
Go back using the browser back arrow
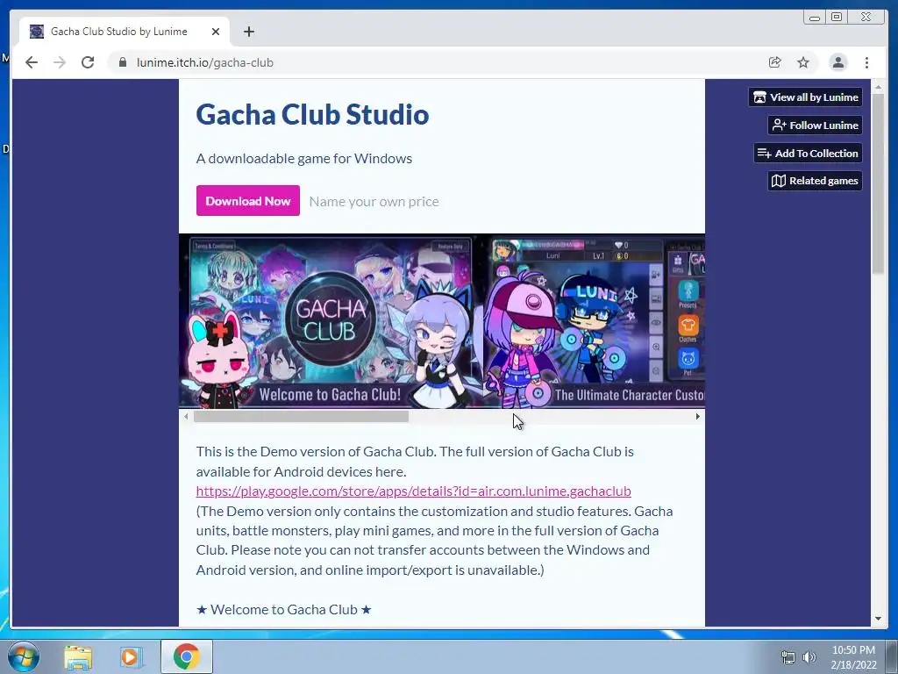point(32,62)
